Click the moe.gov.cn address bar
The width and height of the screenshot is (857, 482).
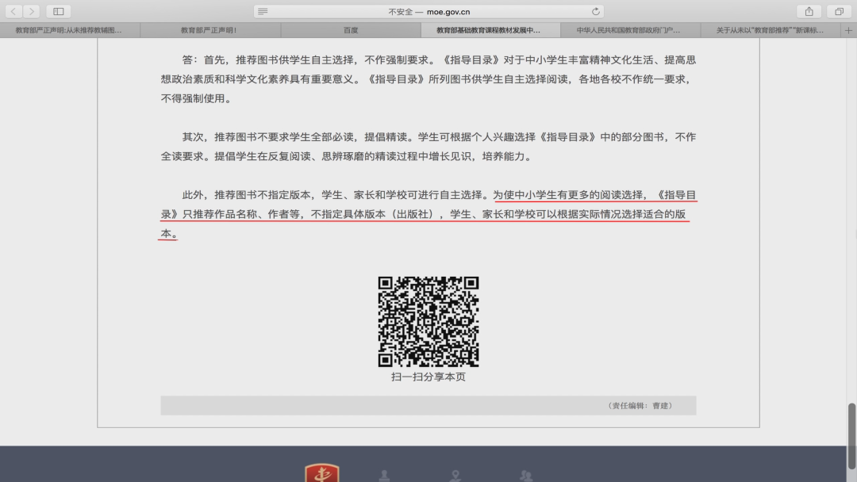(428, 11)
